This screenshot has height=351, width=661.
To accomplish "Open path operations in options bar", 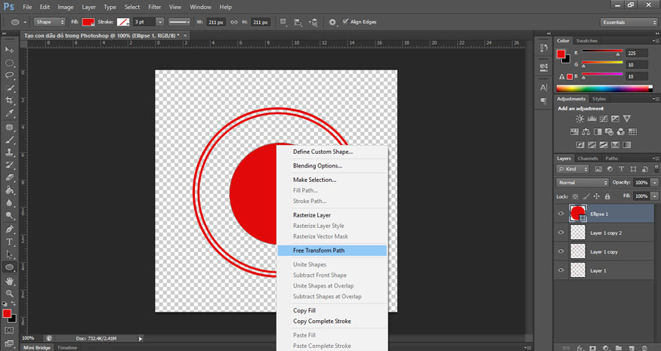I will pos(283,22).
